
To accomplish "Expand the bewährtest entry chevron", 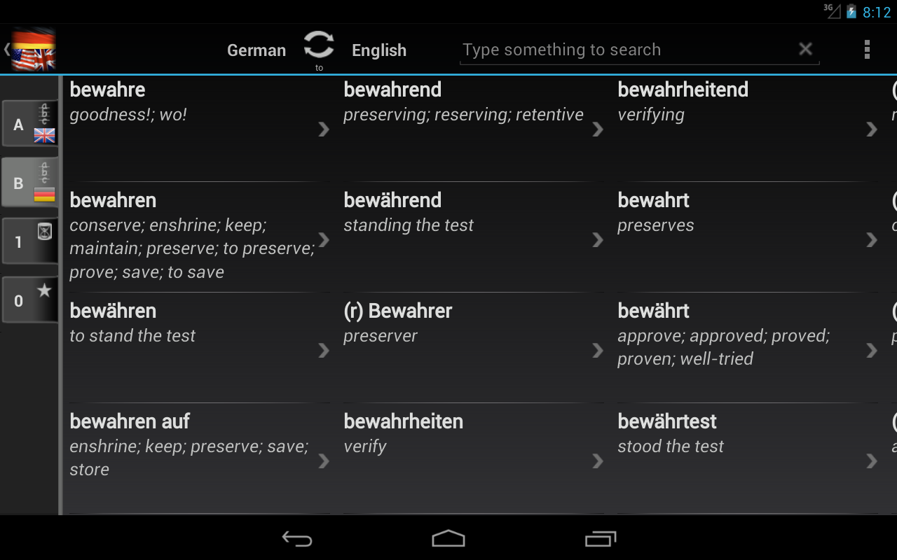I will click(871, 461).
